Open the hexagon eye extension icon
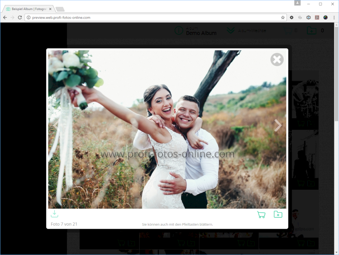The height and width of the screenshot is (255, 339). [x=308, y=17]
